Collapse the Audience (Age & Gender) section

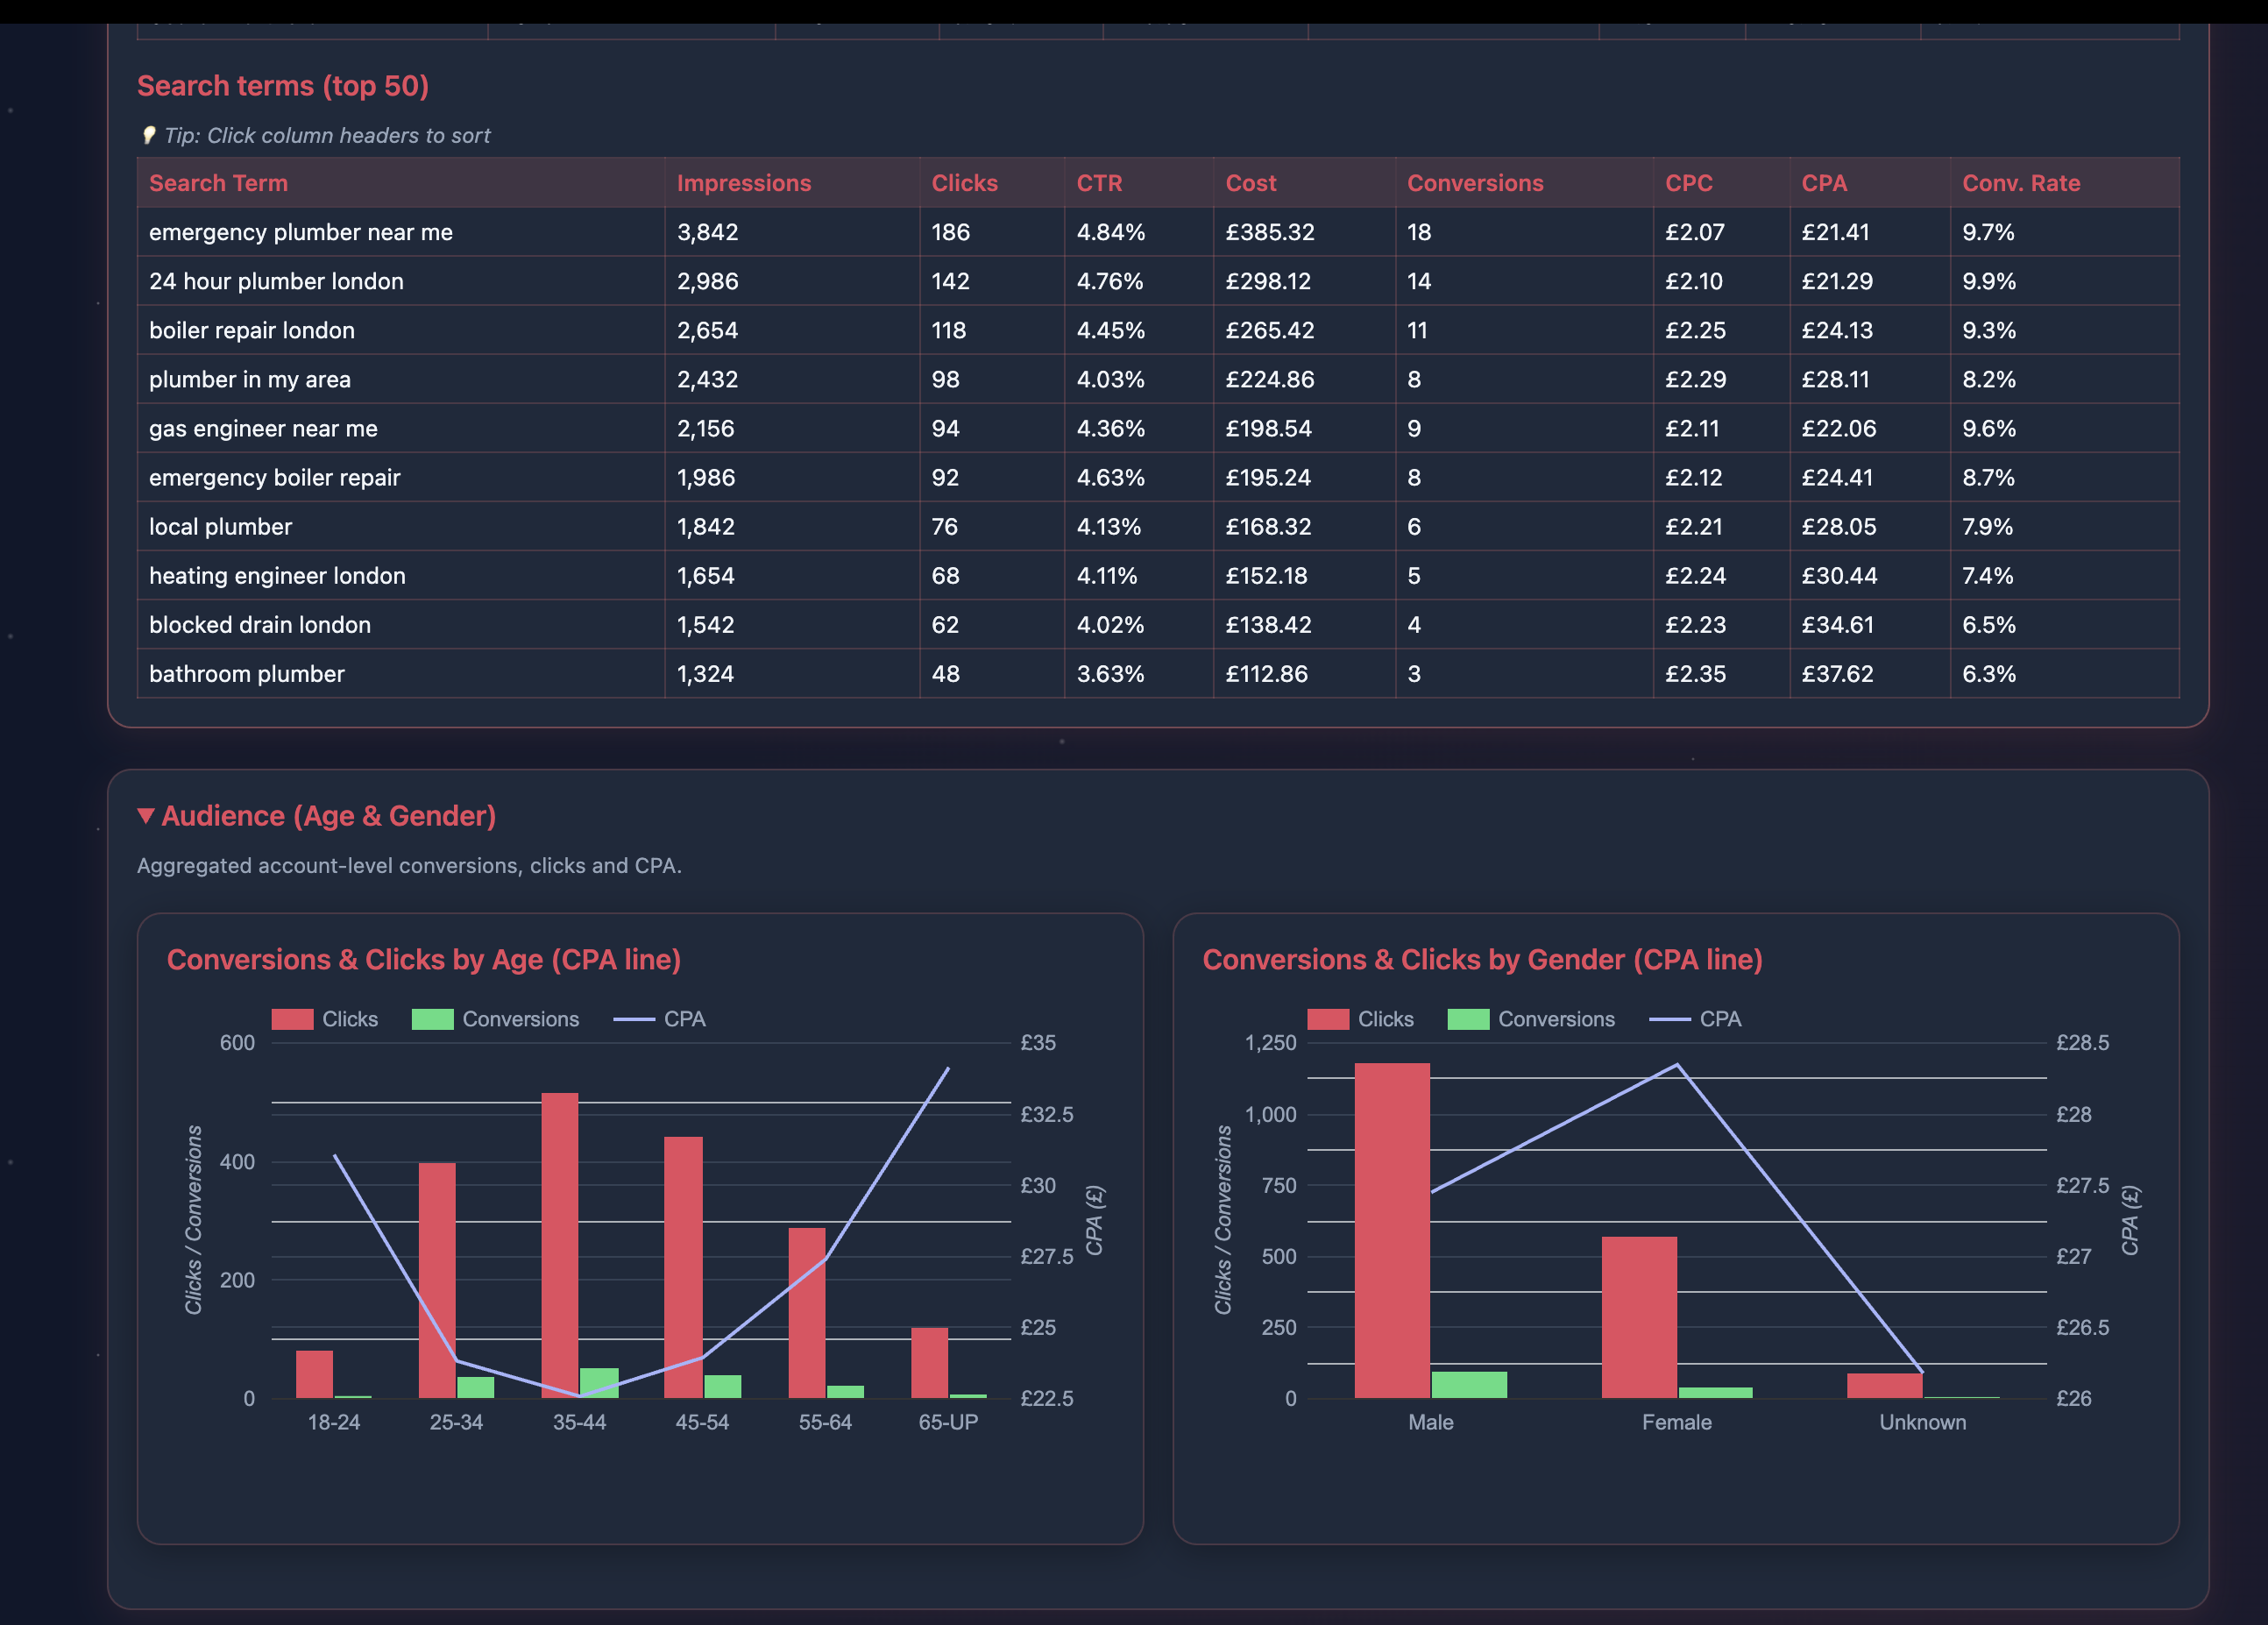coord(146,815)
